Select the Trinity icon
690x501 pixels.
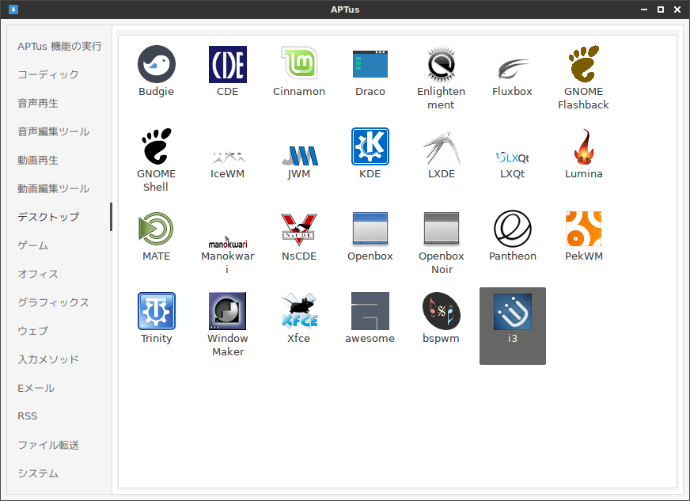156,311
